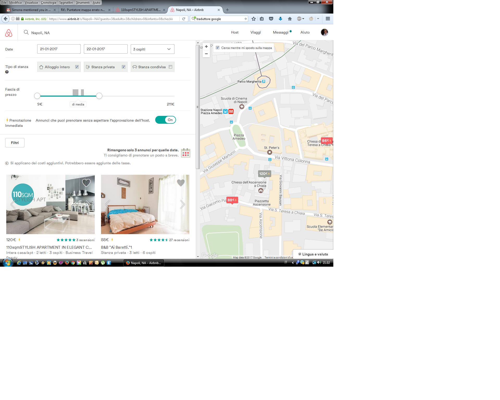Viewport: 500px width, 400px height.
Task: Click the check-out date field 22-01-2017
Action: pyautogui.click(x=105, y=49)
